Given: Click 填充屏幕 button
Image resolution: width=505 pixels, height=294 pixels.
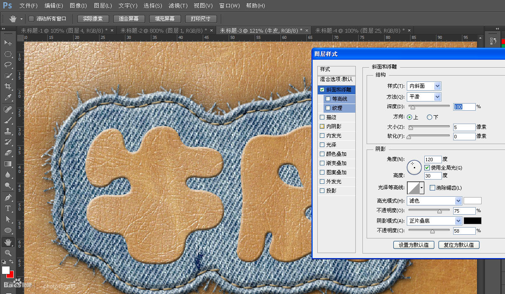Looking at the screenshot, I should click(165, 19).
